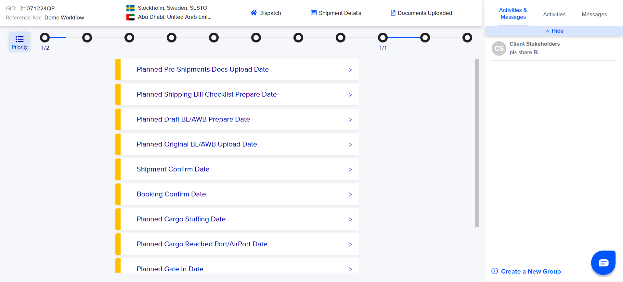Click the Client Stakeholders CS avatar
Image resolution: width=623 pixels, height=282 pixels.
click(x=499, y=49)
